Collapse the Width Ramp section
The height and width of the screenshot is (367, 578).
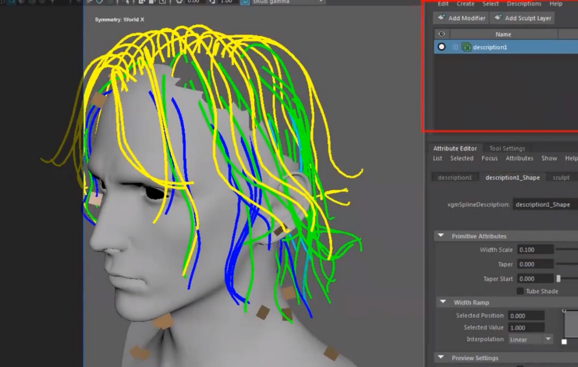click(x=443, y=302)
